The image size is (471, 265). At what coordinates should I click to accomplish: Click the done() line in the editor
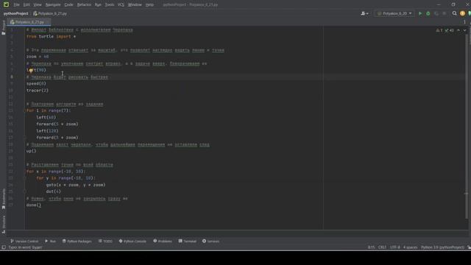34,205
